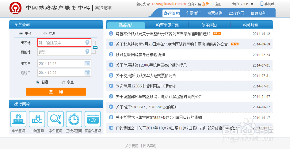
Task: Open notice 乌鲁木齐铁路局关于调整部分旅客列车车票预售期的通知
Action: pyautogui.click(x=163, y=34)
